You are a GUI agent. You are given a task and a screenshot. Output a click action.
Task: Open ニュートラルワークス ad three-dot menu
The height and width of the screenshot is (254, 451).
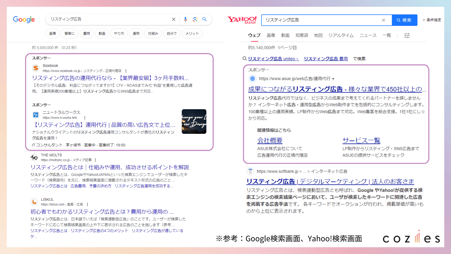[85, 118]
